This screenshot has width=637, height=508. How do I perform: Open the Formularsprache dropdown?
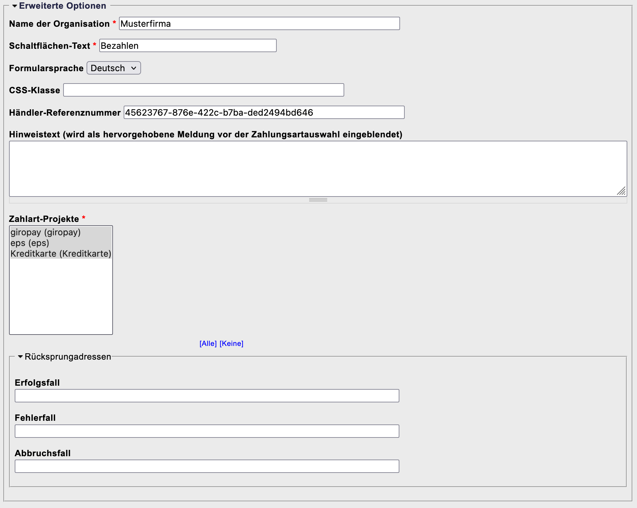[114, 68]
